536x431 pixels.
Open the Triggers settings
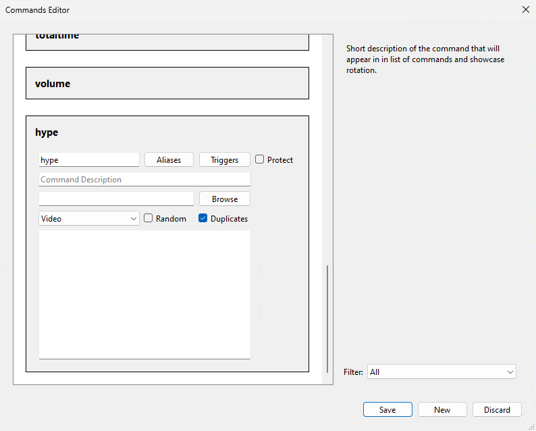click(224, 160)
